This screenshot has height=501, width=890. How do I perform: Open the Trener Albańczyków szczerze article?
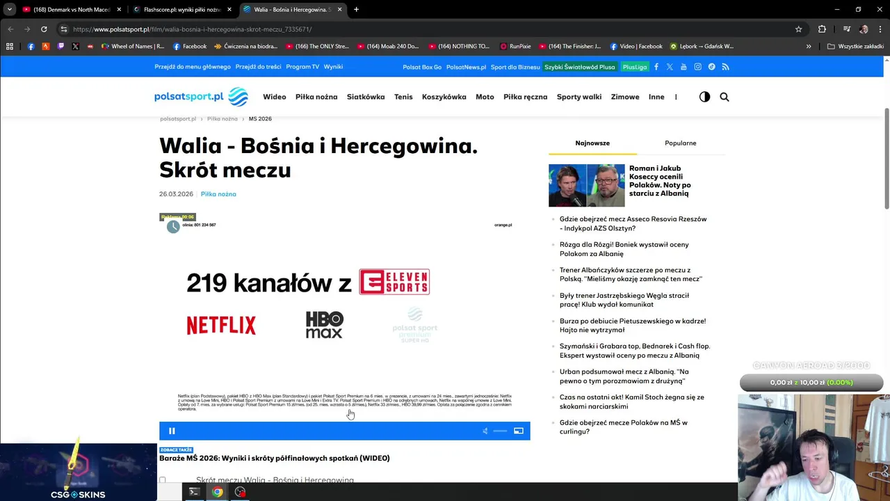coord(631,274)
